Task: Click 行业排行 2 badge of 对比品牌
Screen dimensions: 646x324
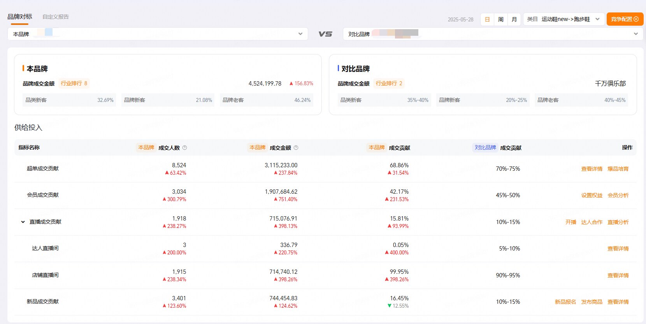Action: coord(389,83)
